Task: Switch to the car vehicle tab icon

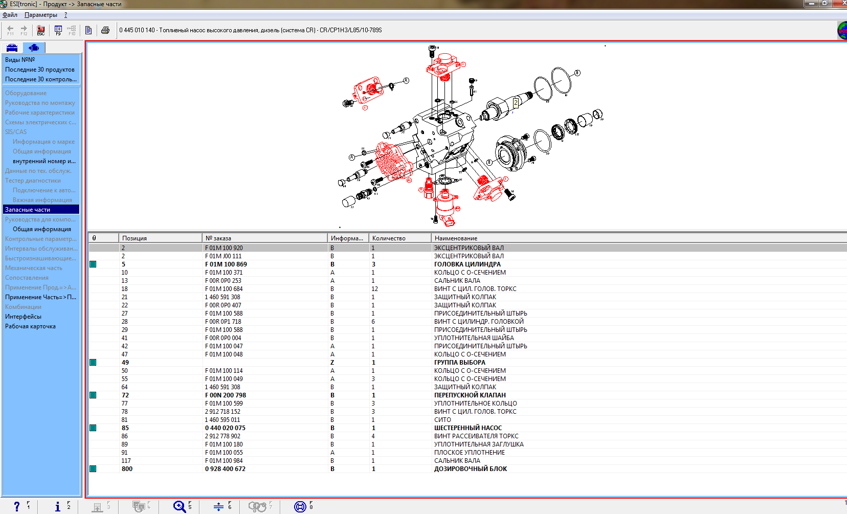Action: pyautogui.click(x=12, y=48)
